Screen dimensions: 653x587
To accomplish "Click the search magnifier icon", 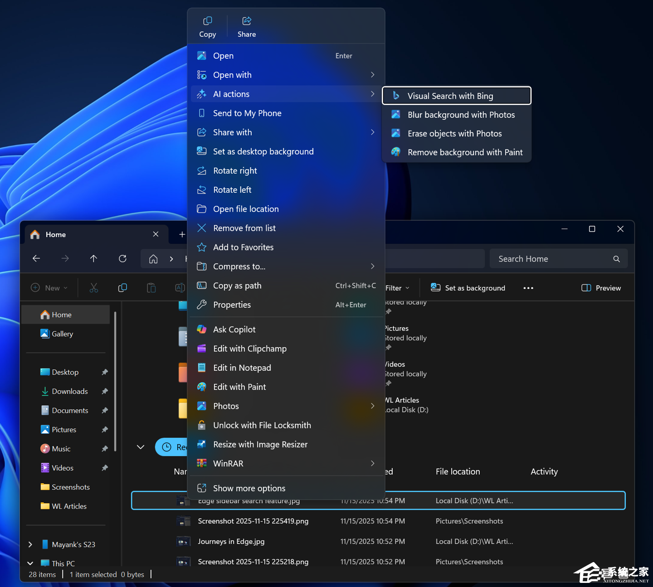I will pos(617,259).
